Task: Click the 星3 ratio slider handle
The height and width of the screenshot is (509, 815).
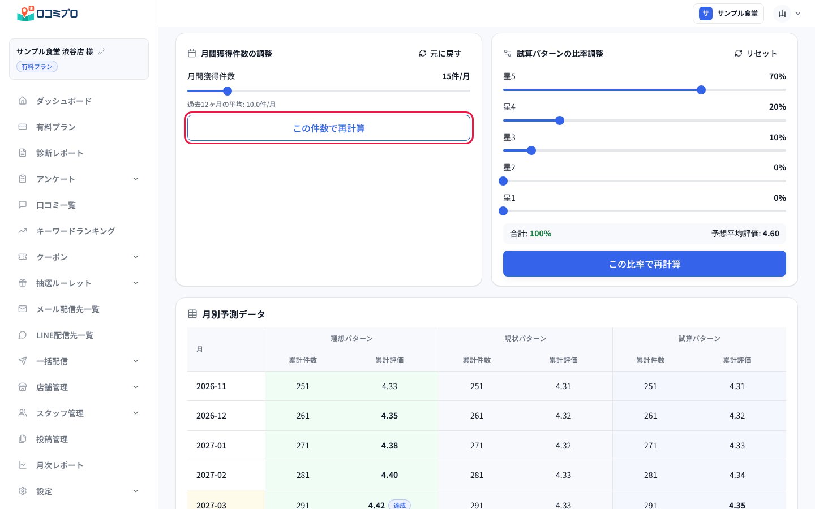Action: click(531, 150)
